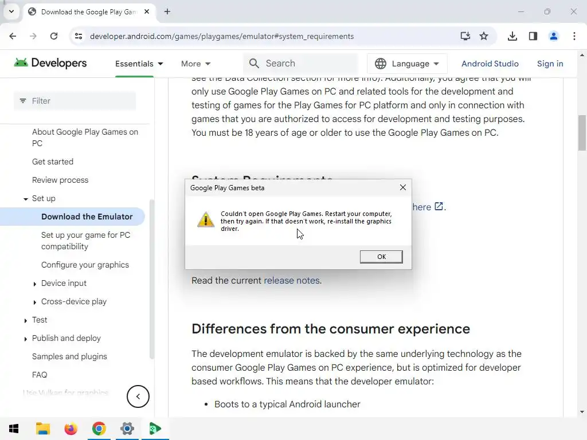The width and height of the screenshot is (587, 440).
Task: Open the Essentials dropdown menu
Action: 139,64
